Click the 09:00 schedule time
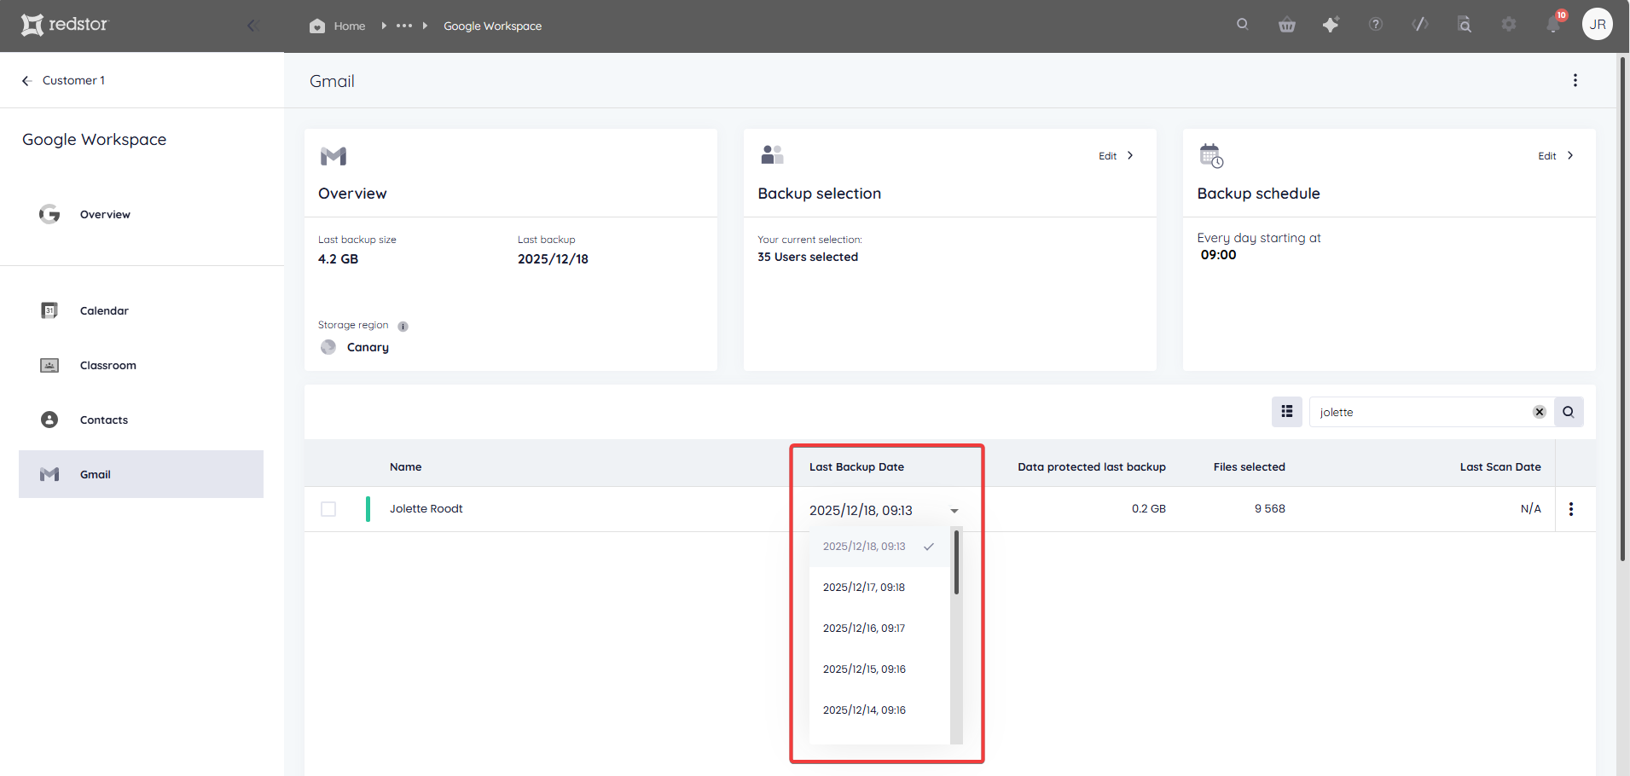The width and height of the screenshot is (1630, 776). pos(1218,255)
